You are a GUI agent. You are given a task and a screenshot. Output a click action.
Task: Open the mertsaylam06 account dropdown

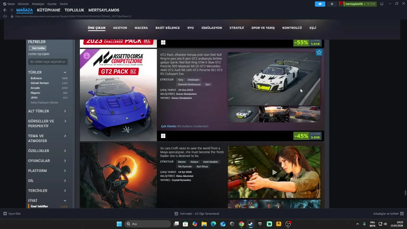(x=357, y=4)
